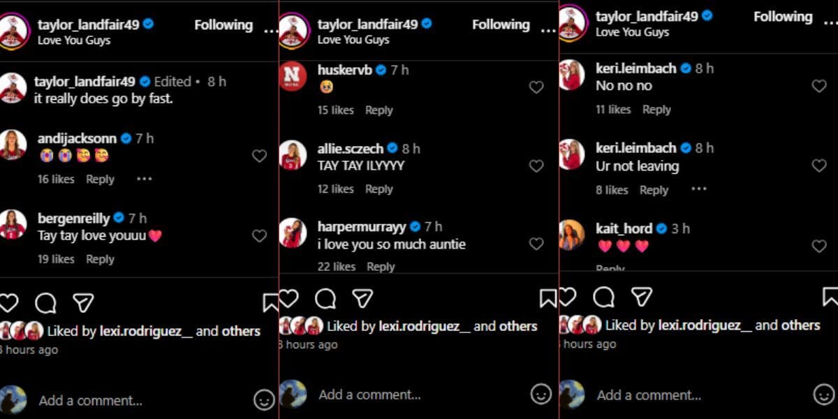
Task: Like keri.leimbach's 'No no no' comment heart
Action: point(818,86)
